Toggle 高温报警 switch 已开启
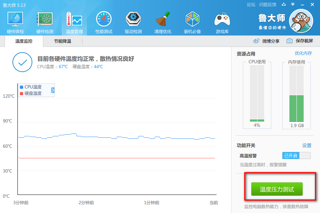The width and height of the screenshot is (320, 213). [x=296, y=155]
